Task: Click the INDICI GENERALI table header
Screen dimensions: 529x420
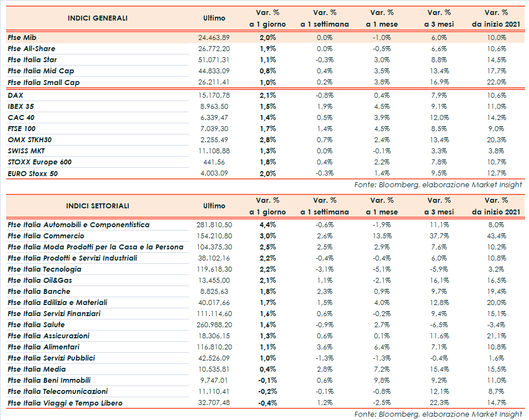Action: (98, 18)
